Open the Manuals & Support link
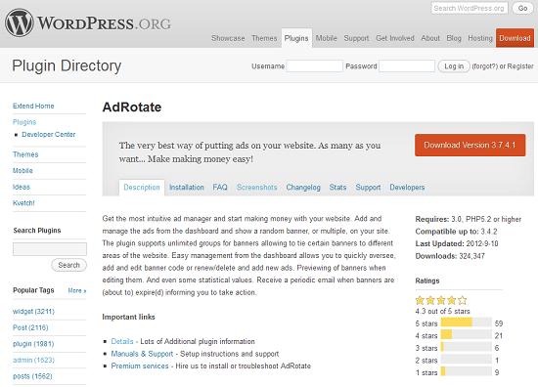 (142, 354)
